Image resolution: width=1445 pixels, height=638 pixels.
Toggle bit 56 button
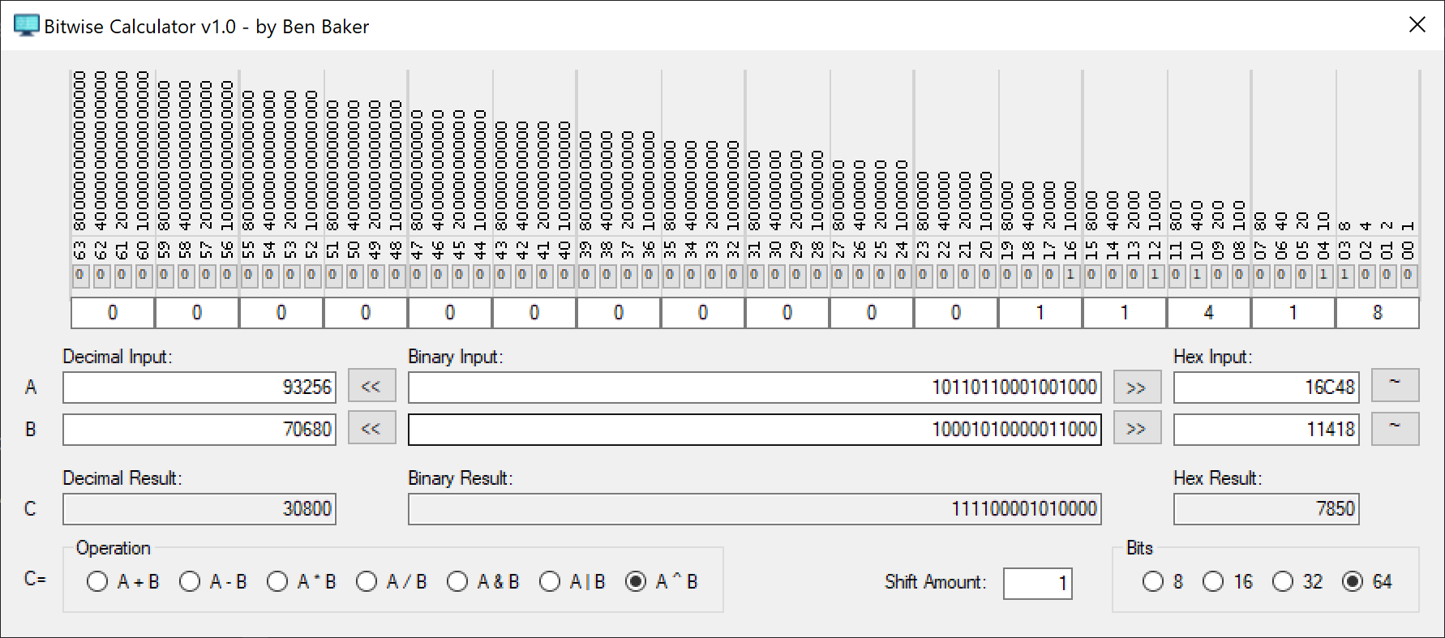(x=227, y=276)
